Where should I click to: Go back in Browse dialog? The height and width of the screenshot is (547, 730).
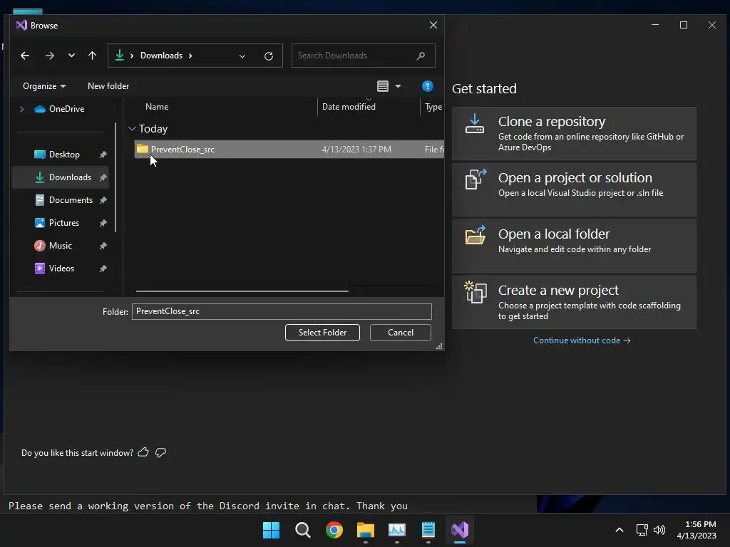[x=25, y=56]
